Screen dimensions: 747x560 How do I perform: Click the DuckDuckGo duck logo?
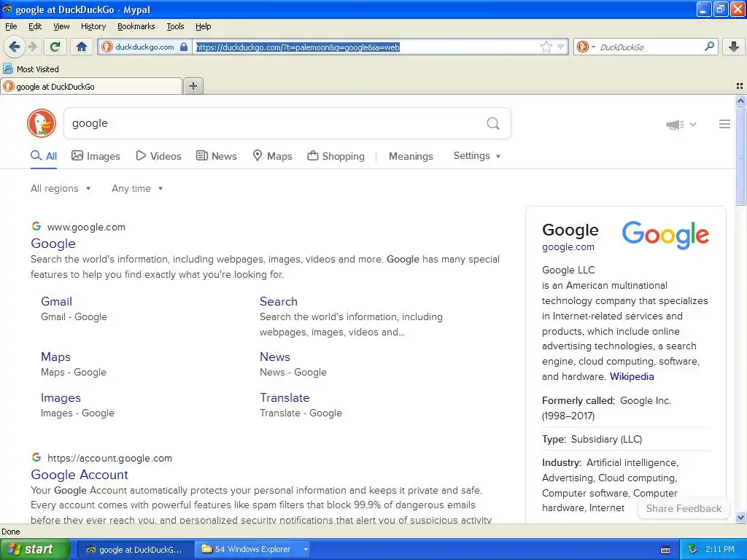pos(42,122)
